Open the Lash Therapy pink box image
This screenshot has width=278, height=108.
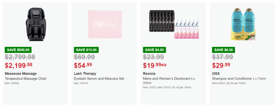click(105, 24)
